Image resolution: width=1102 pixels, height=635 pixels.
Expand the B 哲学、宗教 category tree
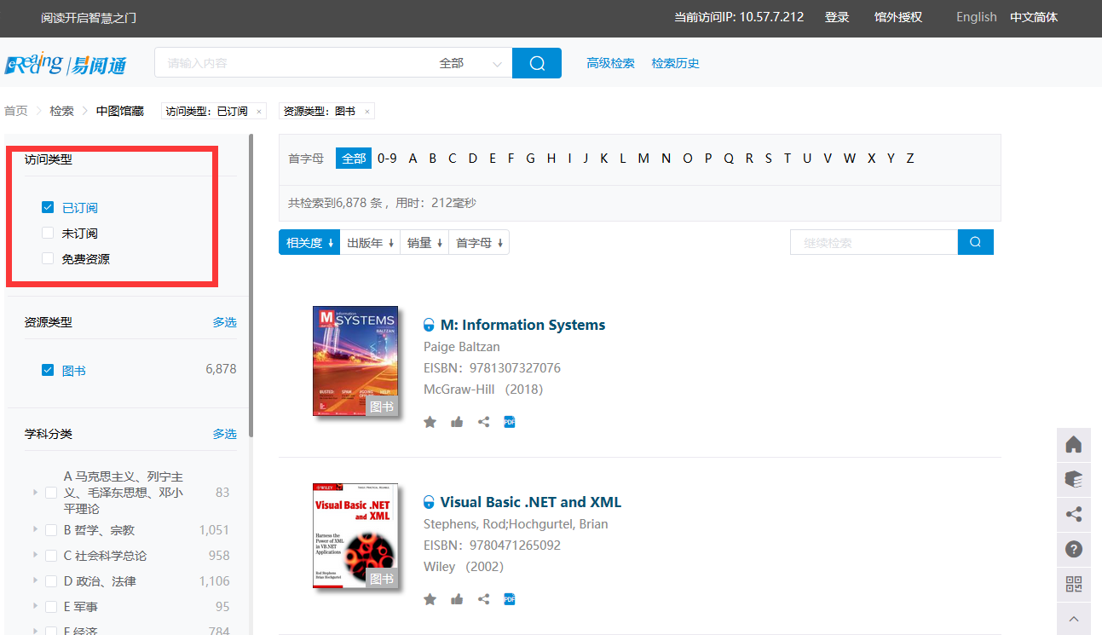tap(35, 530)
